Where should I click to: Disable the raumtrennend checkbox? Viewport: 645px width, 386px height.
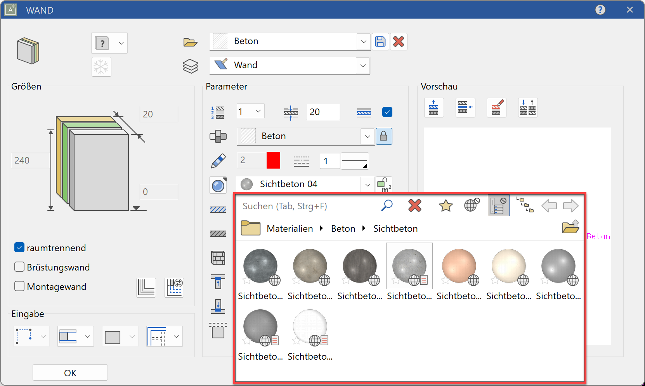pyautogui.click(x=19, y=248)
